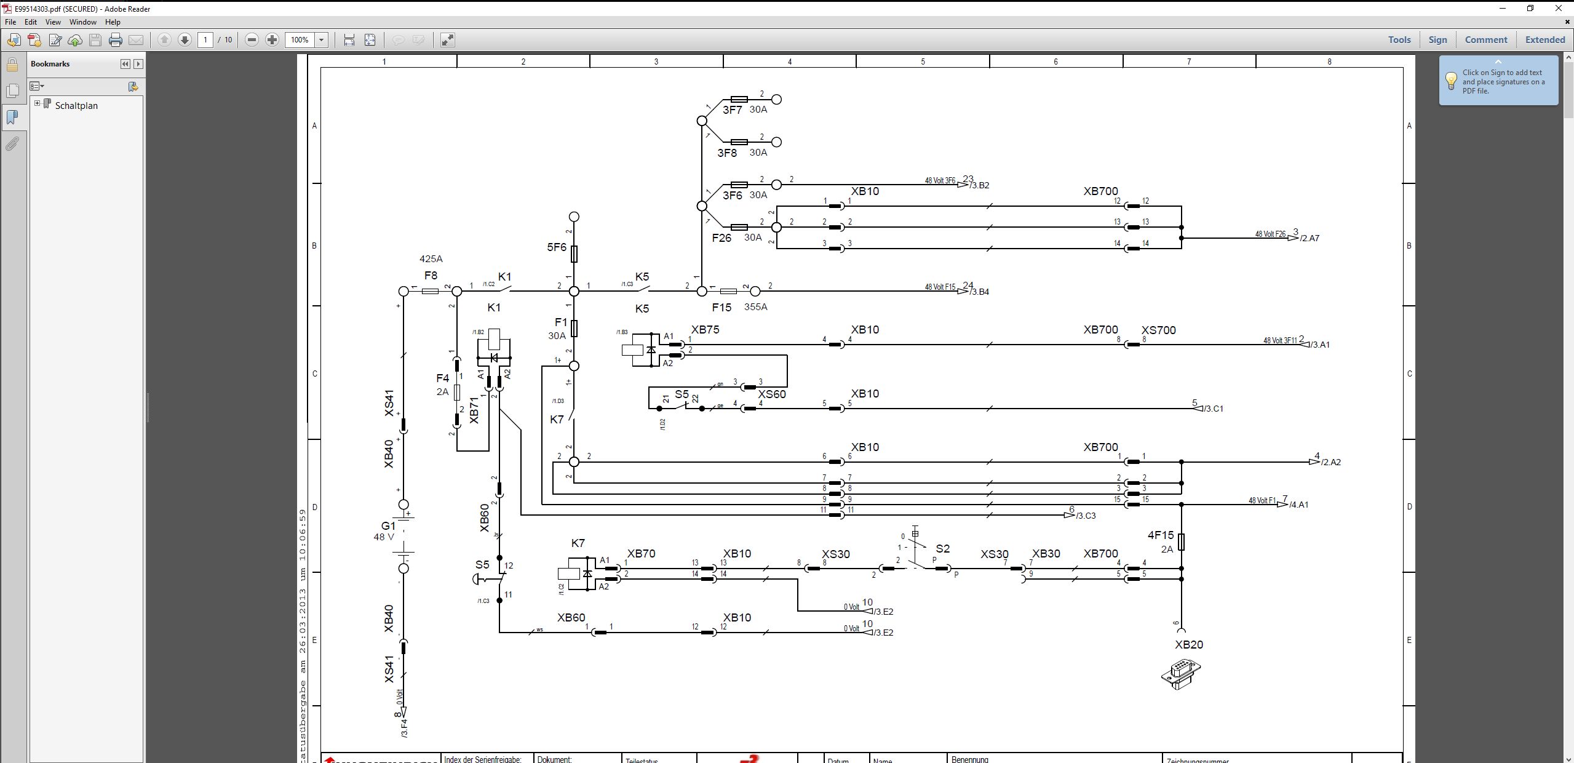Open the Comment pane

1485,40
